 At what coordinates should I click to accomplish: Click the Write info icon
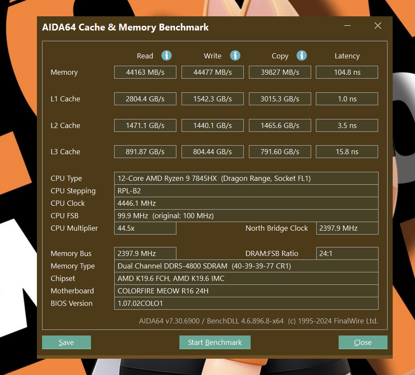tap(235, 55)
